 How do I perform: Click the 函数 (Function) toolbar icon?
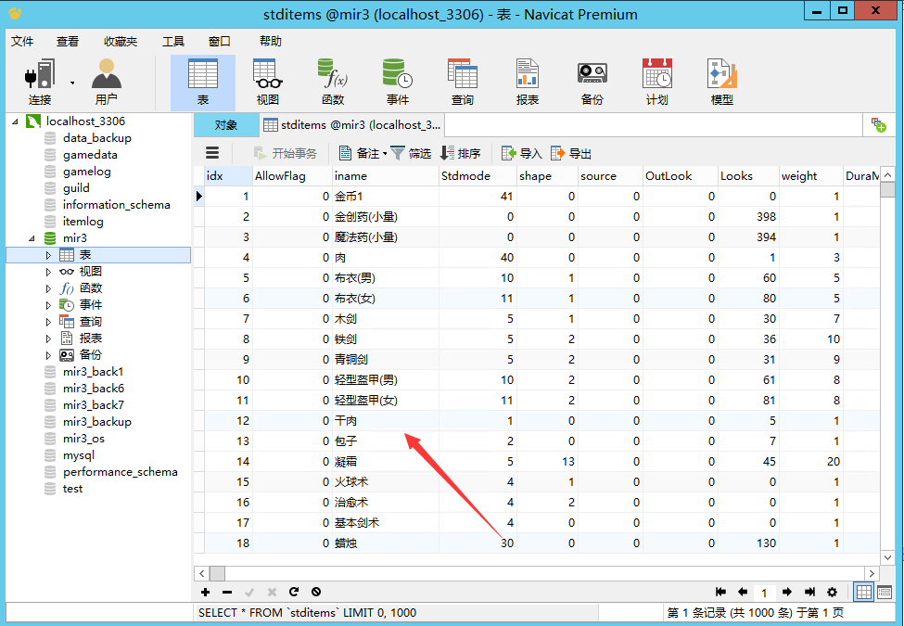coord(332,82)
